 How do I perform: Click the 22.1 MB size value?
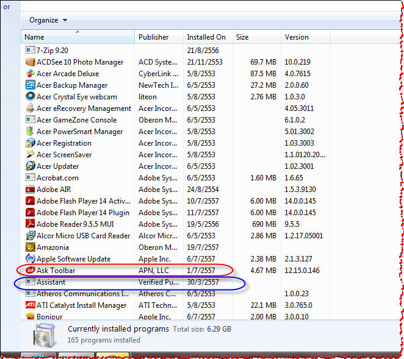(x=263, y=305)
